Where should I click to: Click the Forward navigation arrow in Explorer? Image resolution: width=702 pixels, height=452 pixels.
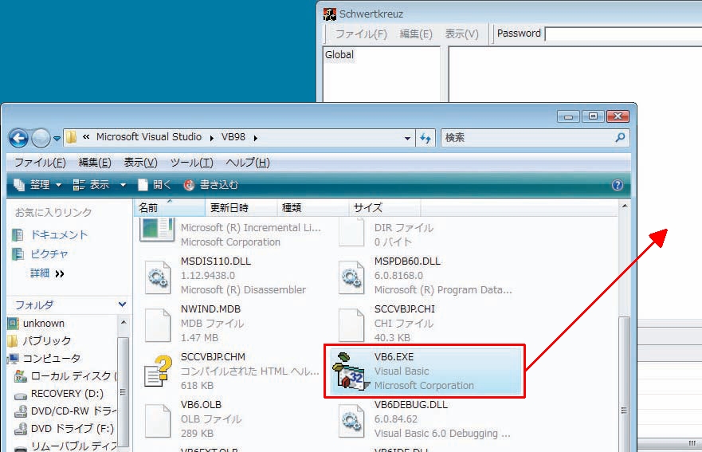[x=41, y=138]
